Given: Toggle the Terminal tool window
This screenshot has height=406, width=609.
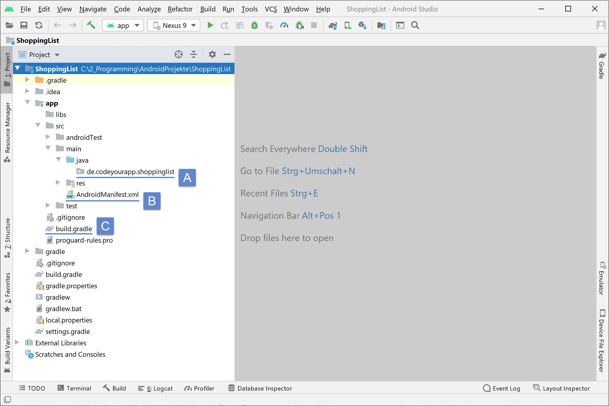Looking at the screenshot, I should pos(74,388).
